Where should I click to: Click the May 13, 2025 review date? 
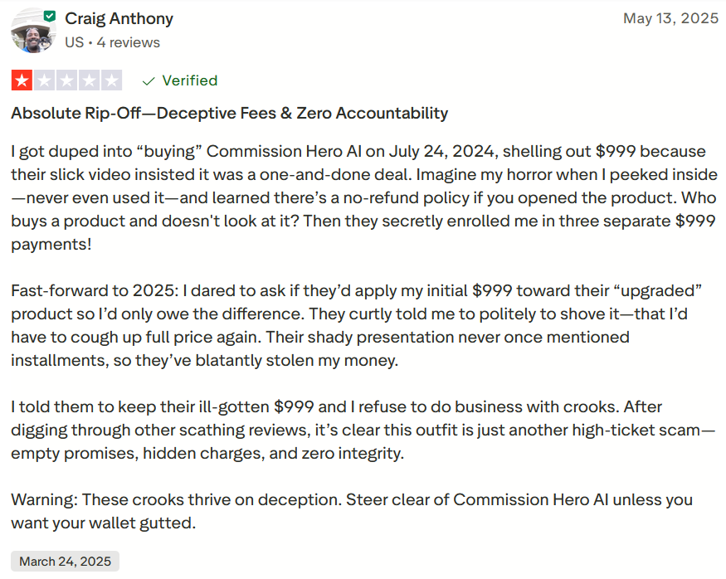[x=670, y=18]
